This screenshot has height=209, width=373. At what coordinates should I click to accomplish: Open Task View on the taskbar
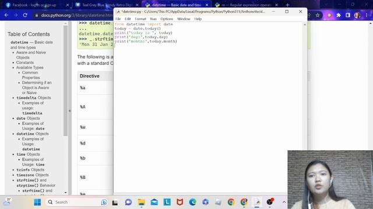point(115,203)
